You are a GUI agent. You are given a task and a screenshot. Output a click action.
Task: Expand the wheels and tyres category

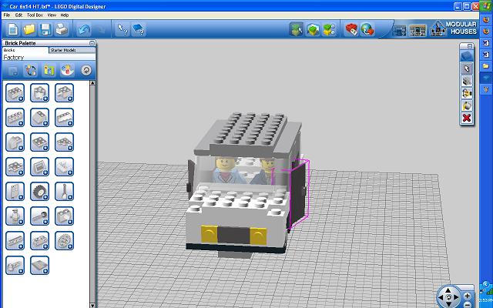tap(39, 192)
